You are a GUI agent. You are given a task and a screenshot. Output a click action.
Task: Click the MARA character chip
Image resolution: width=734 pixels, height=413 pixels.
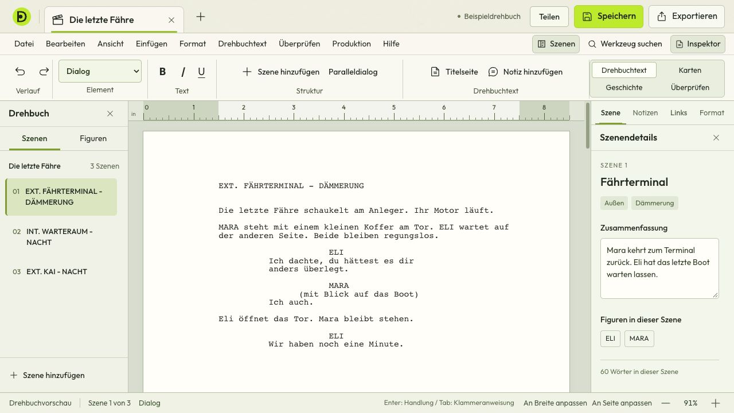tap(639, 338)
